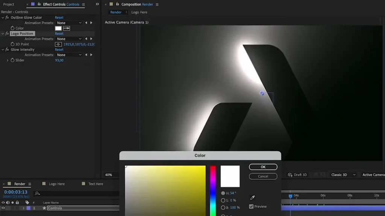Image resolution: width=385 pixels, height=216 pixels.
Task: Select the eyedropper in the Color dialog
Action: (252, 197)
